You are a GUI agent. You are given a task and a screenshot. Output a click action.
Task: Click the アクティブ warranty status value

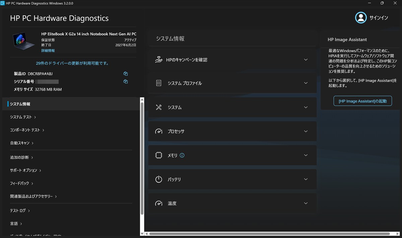(x=130, y=40)
